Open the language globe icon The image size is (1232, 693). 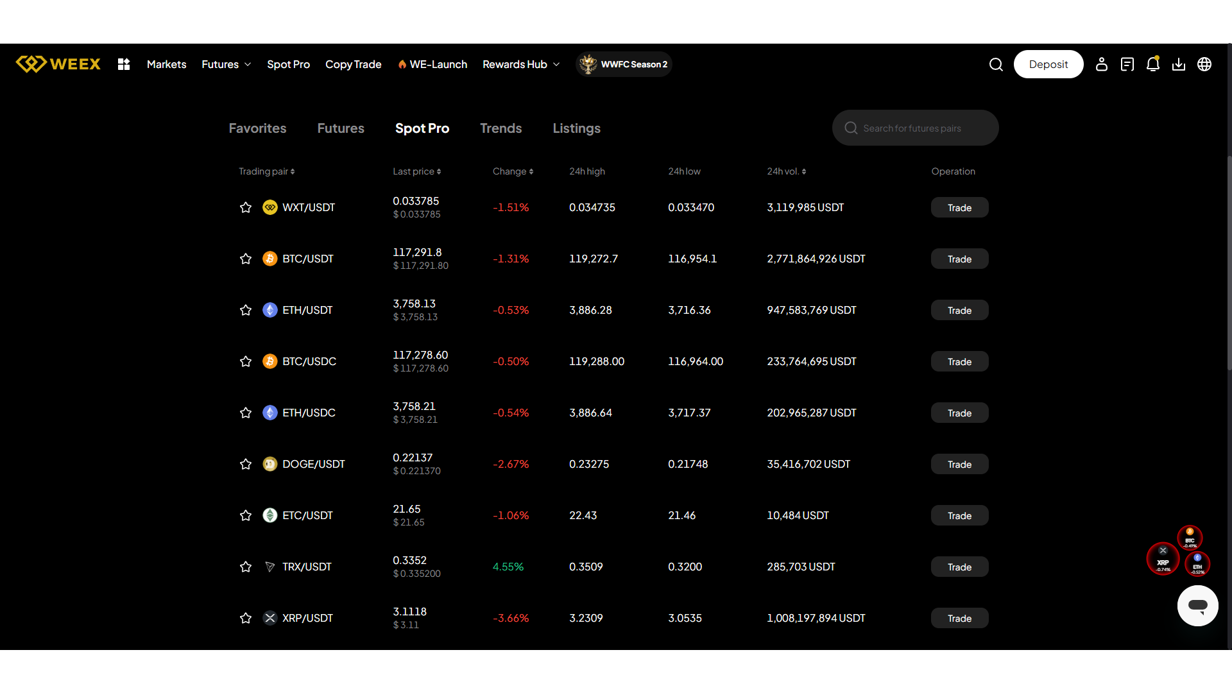click(x=1204, y=64)
